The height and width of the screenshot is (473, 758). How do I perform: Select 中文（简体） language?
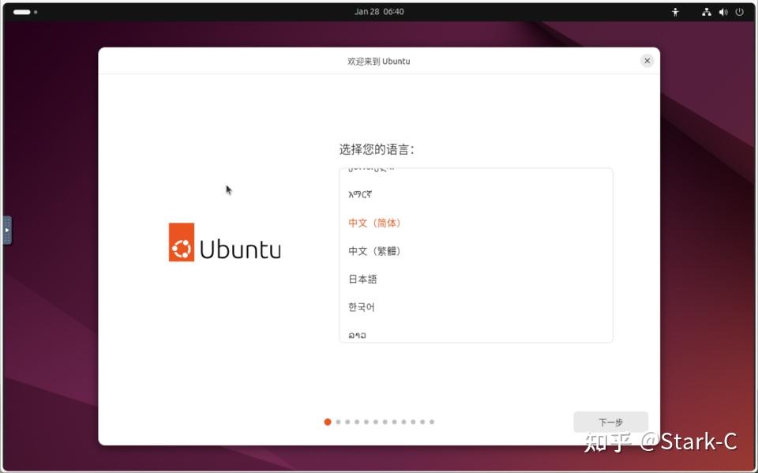click(476, 223)
